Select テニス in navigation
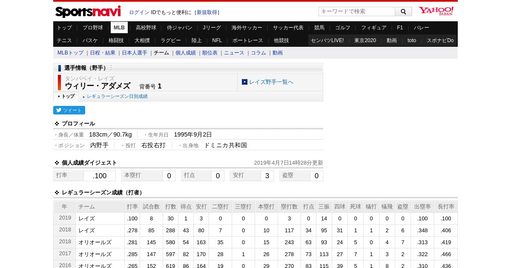The image size is (511, 268). (x=64, y=40)
